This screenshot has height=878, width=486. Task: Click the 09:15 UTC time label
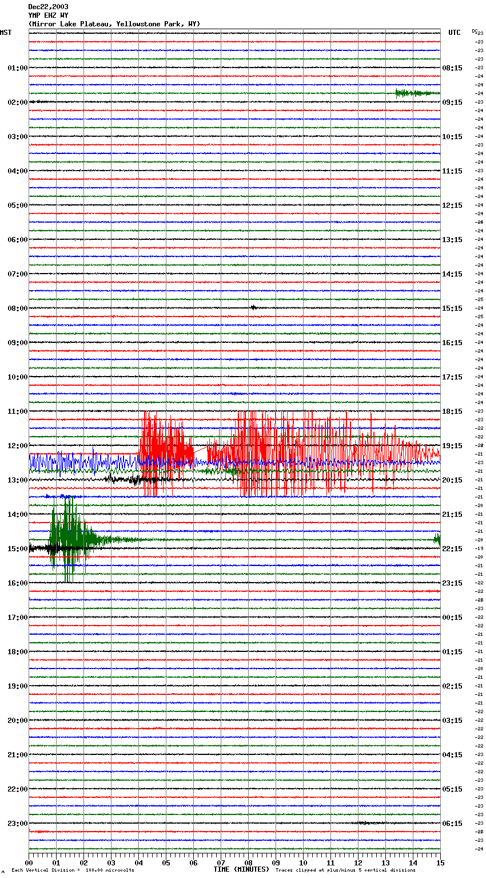pyautogui.click(x=452, y=102)
